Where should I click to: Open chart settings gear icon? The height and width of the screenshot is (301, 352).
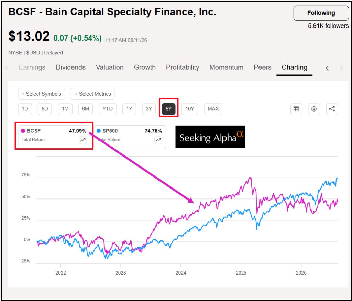[314, 109]
